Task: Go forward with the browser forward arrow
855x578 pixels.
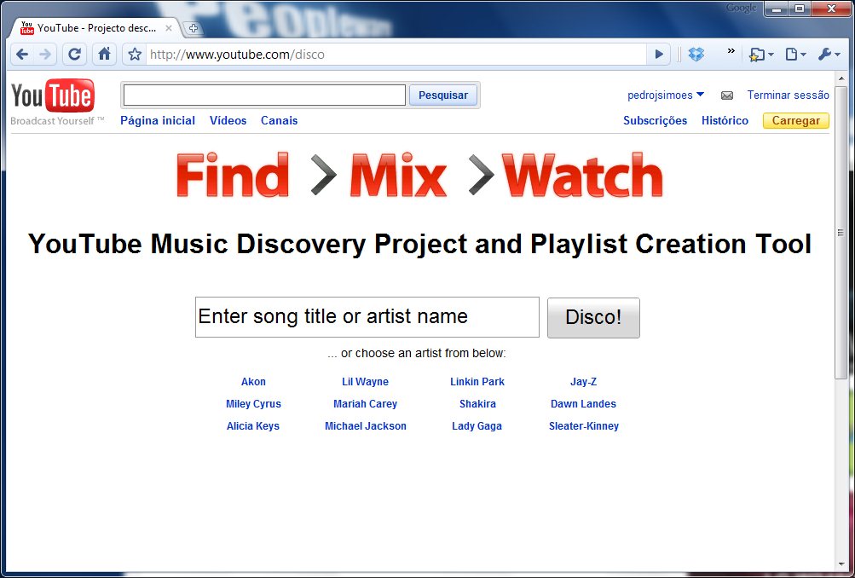Action: (45, 55)
